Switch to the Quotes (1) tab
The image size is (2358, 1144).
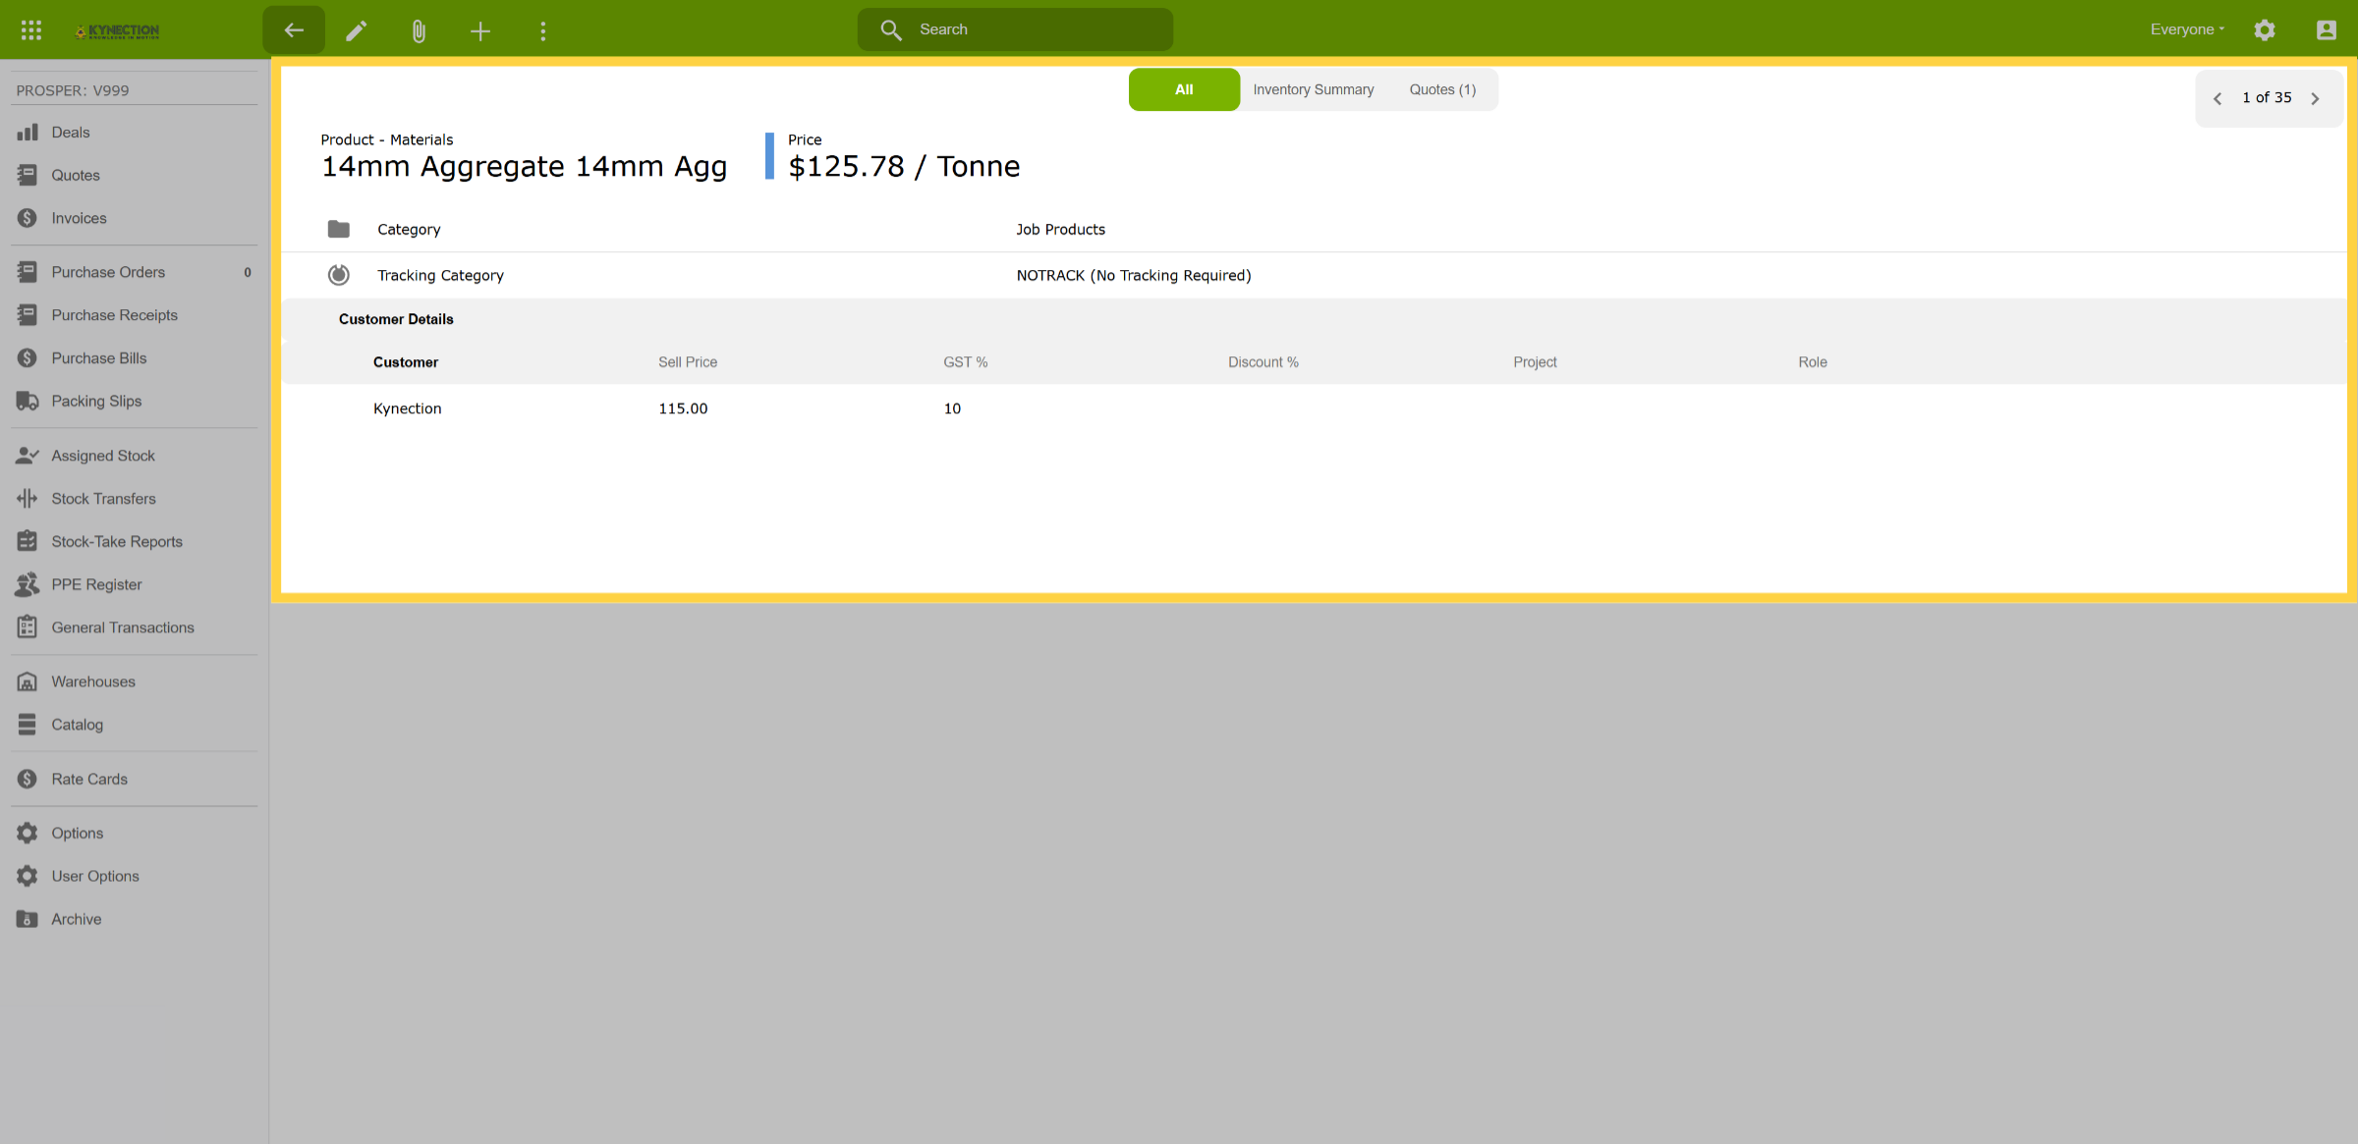pyautogui.click(x=1442, y=89)
